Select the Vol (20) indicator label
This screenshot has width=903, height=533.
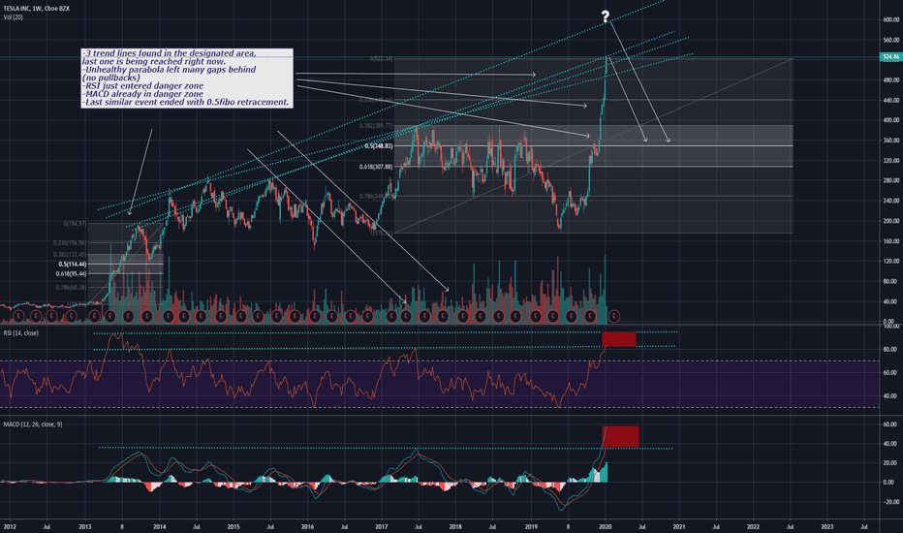[14, 17]
